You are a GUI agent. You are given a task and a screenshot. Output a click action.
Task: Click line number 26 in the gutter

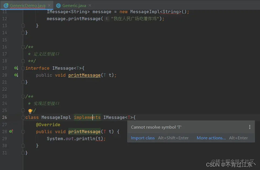click(x=5, y=117)
